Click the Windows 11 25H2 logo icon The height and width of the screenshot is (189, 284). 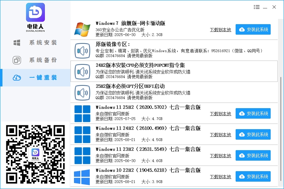(x=82, y=114)
